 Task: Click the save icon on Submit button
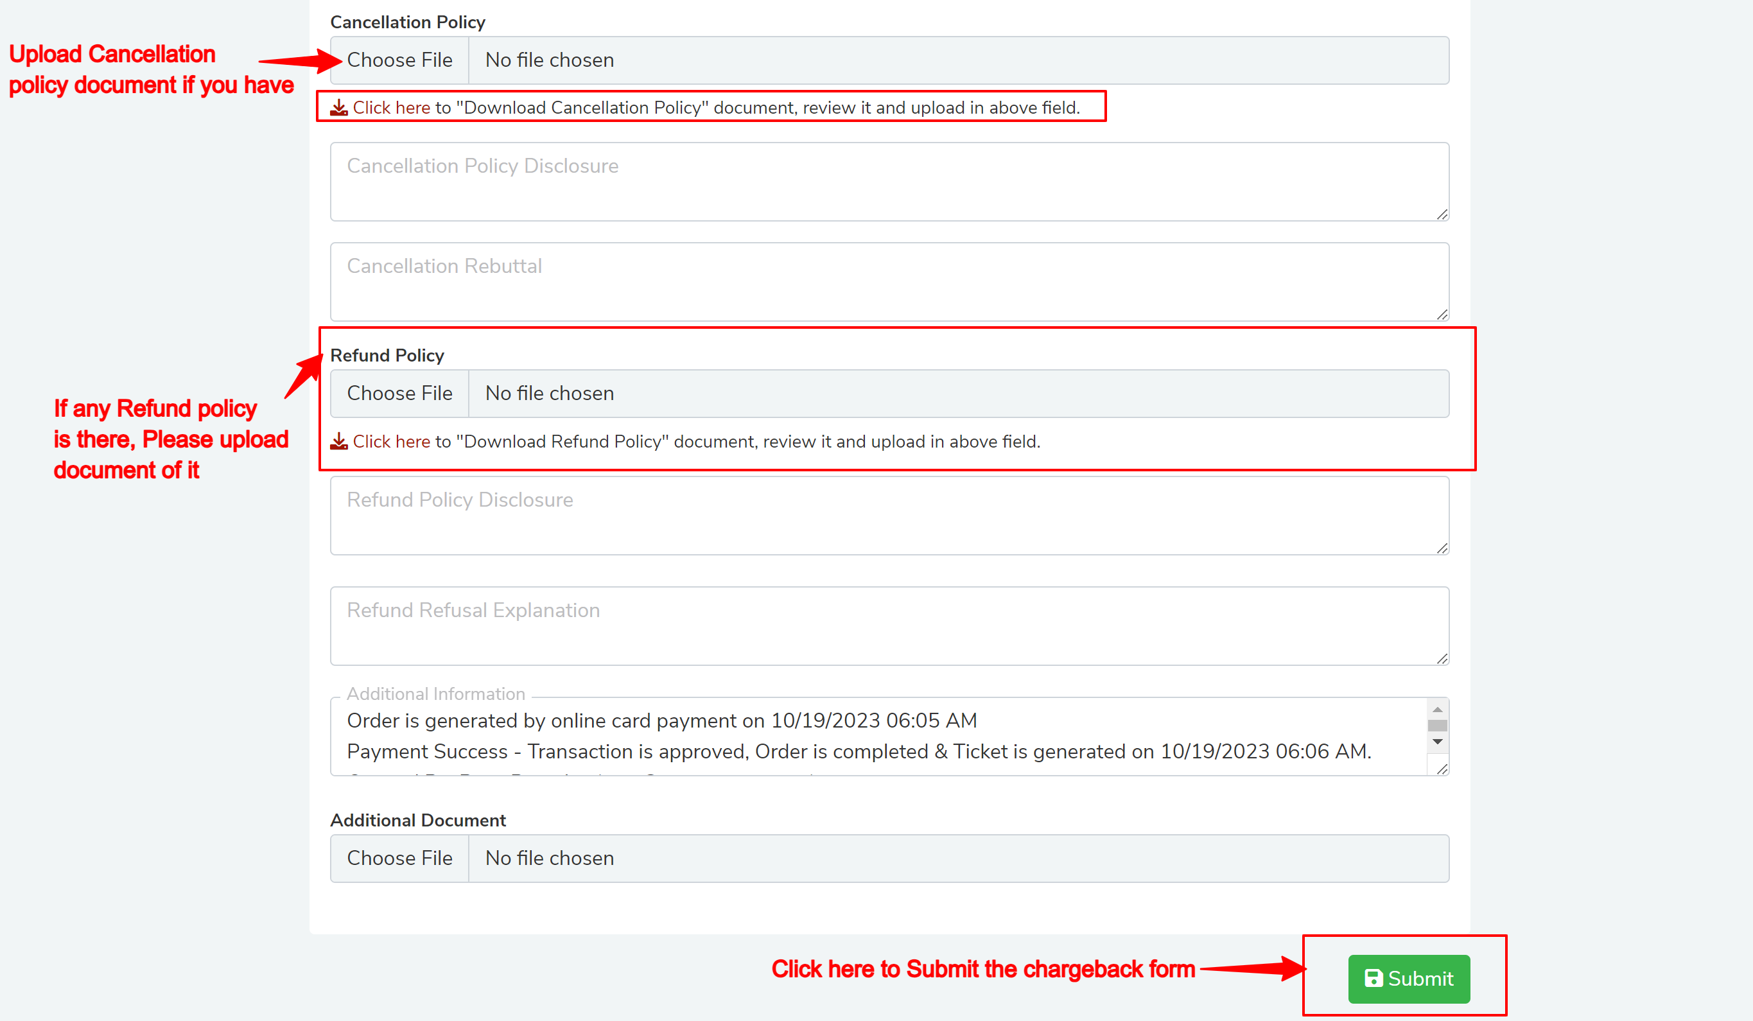[x=1373, y=979]
